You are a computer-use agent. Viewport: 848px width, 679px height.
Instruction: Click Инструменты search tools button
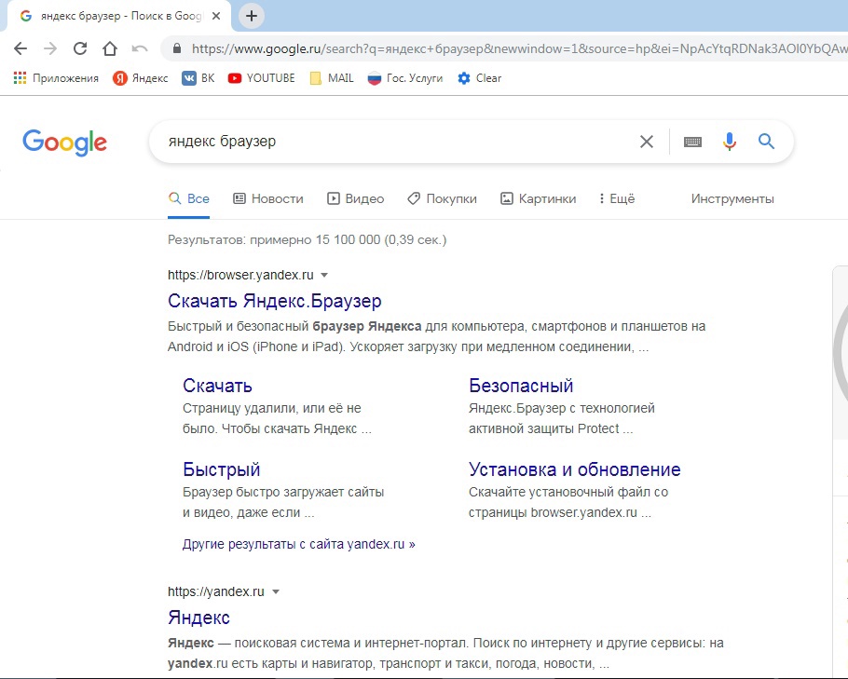tap(732, 198)
